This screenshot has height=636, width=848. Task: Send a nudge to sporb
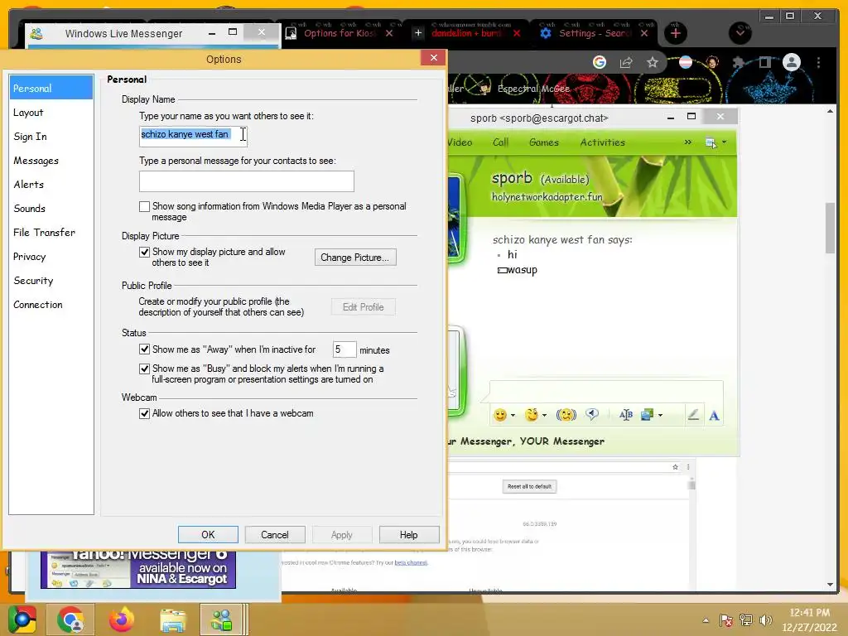click(566, 415)
